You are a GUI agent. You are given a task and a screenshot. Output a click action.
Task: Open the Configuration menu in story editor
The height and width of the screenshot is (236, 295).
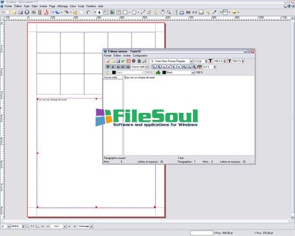point(140,56)
